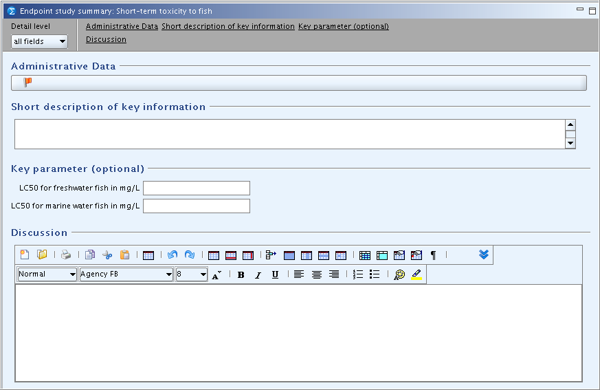Click the New document icon in Discussion toolbar

pyautogui.click(x=25, y=254)
